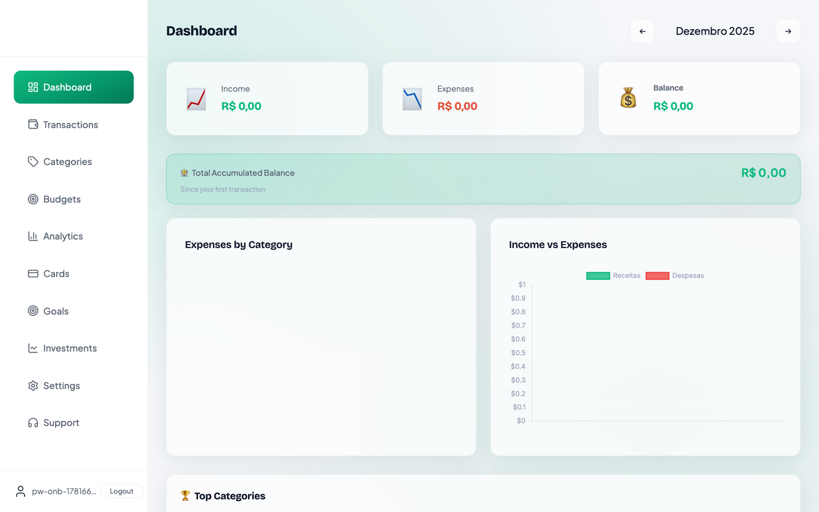Click the Budgets target icon
Viewport: 819px width, 512px height.
tap(33, 199)
